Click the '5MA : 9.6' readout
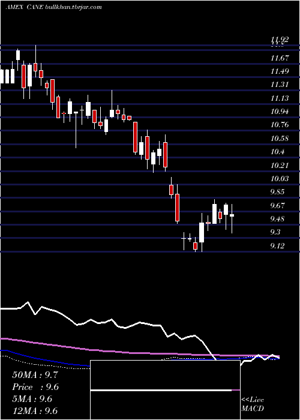This screenshot has width=300, height=420. (x=32, y=399)
